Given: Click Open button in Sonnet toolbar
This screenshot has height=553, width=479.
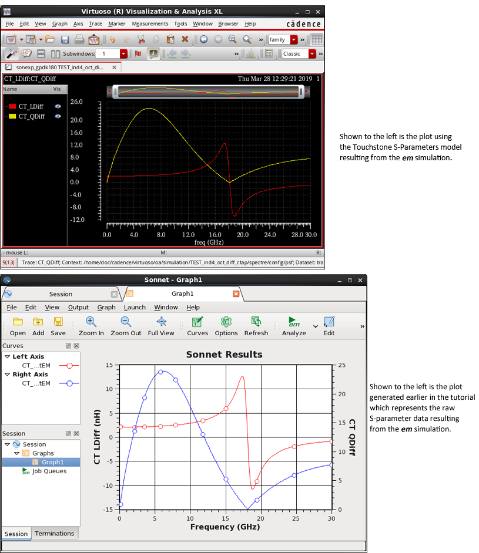Looking at the screenshot, I should pyautogui.click(x=18, y=326).
